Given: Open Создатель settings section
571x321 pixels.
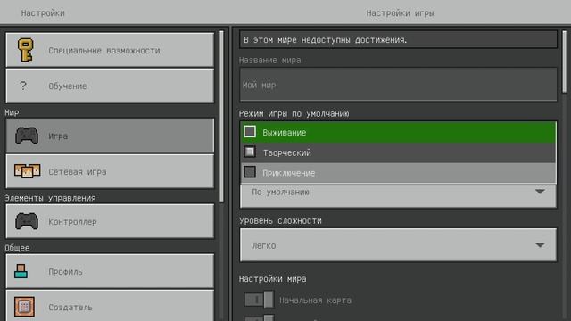Looking at the screenshot, I should [110, 306].
